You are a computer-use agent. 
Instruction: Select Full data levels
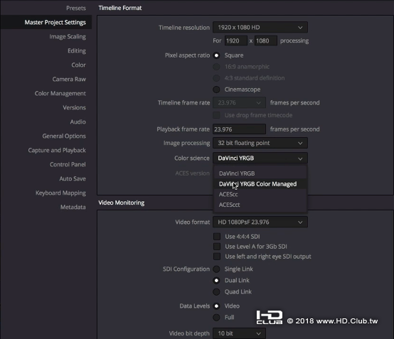point(216,318)
